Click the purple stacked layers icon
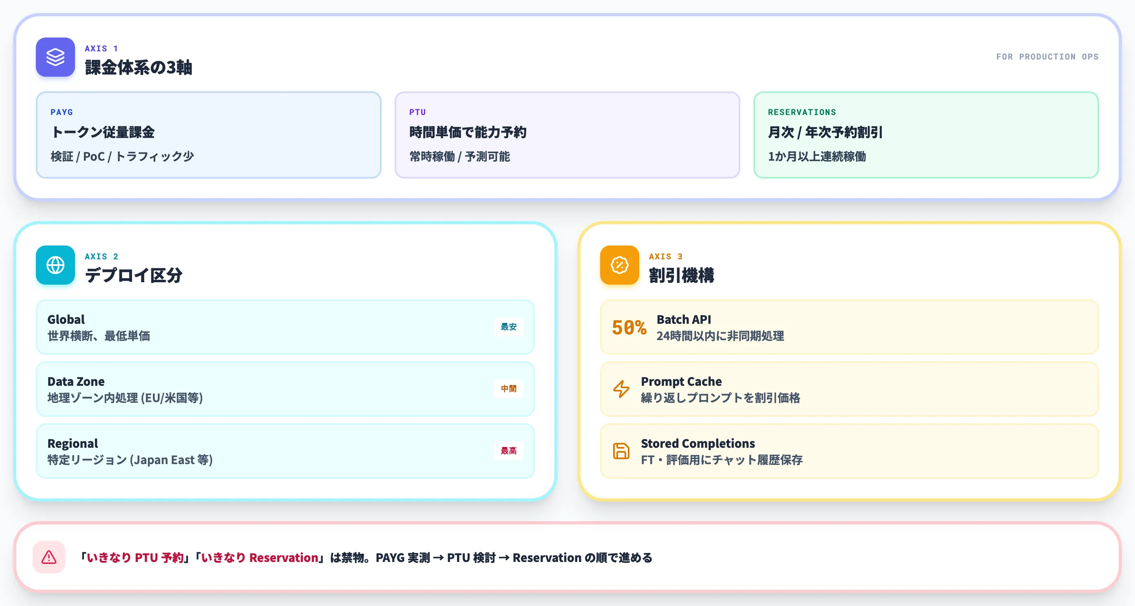The width and height of the screenshot is (1135, 606). (55, 57)
